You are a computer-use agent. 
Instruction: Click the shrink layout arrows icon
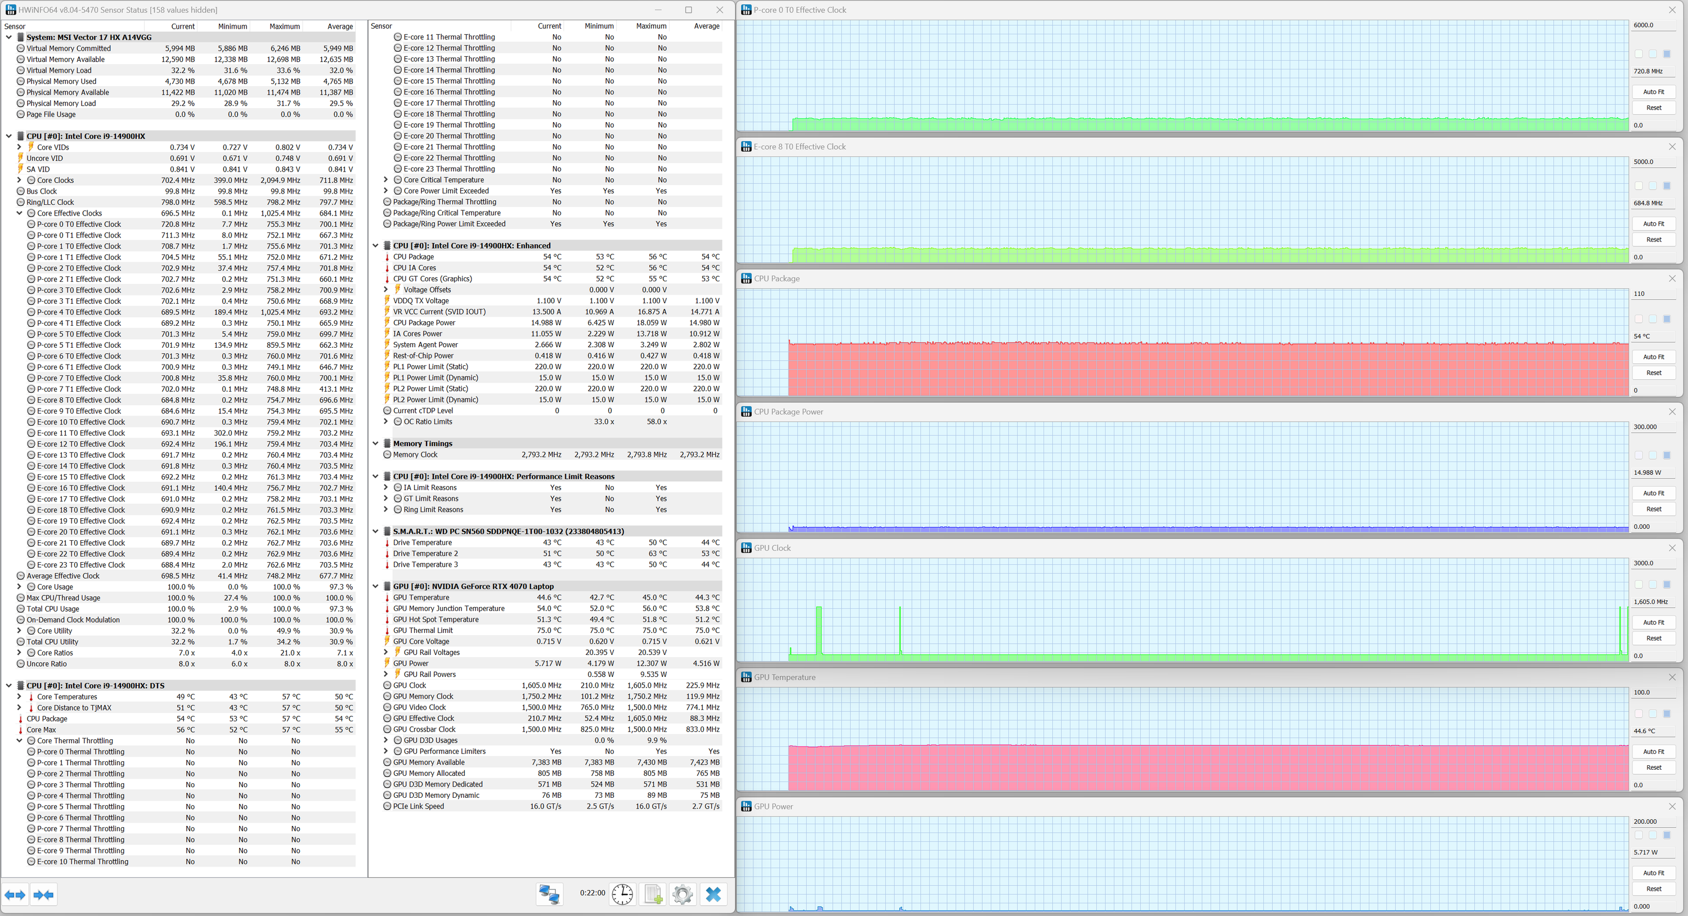[44, 895]
